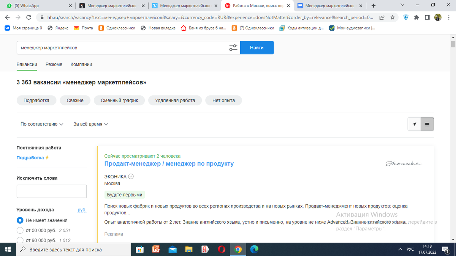Open 'Продакт-менеджер / менеджер по продукту' vacancy
456x256 pixels.
click(169, 164)
